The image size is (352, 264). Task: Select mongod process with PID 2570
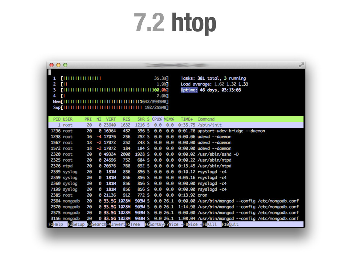click(x=176, y=207)
